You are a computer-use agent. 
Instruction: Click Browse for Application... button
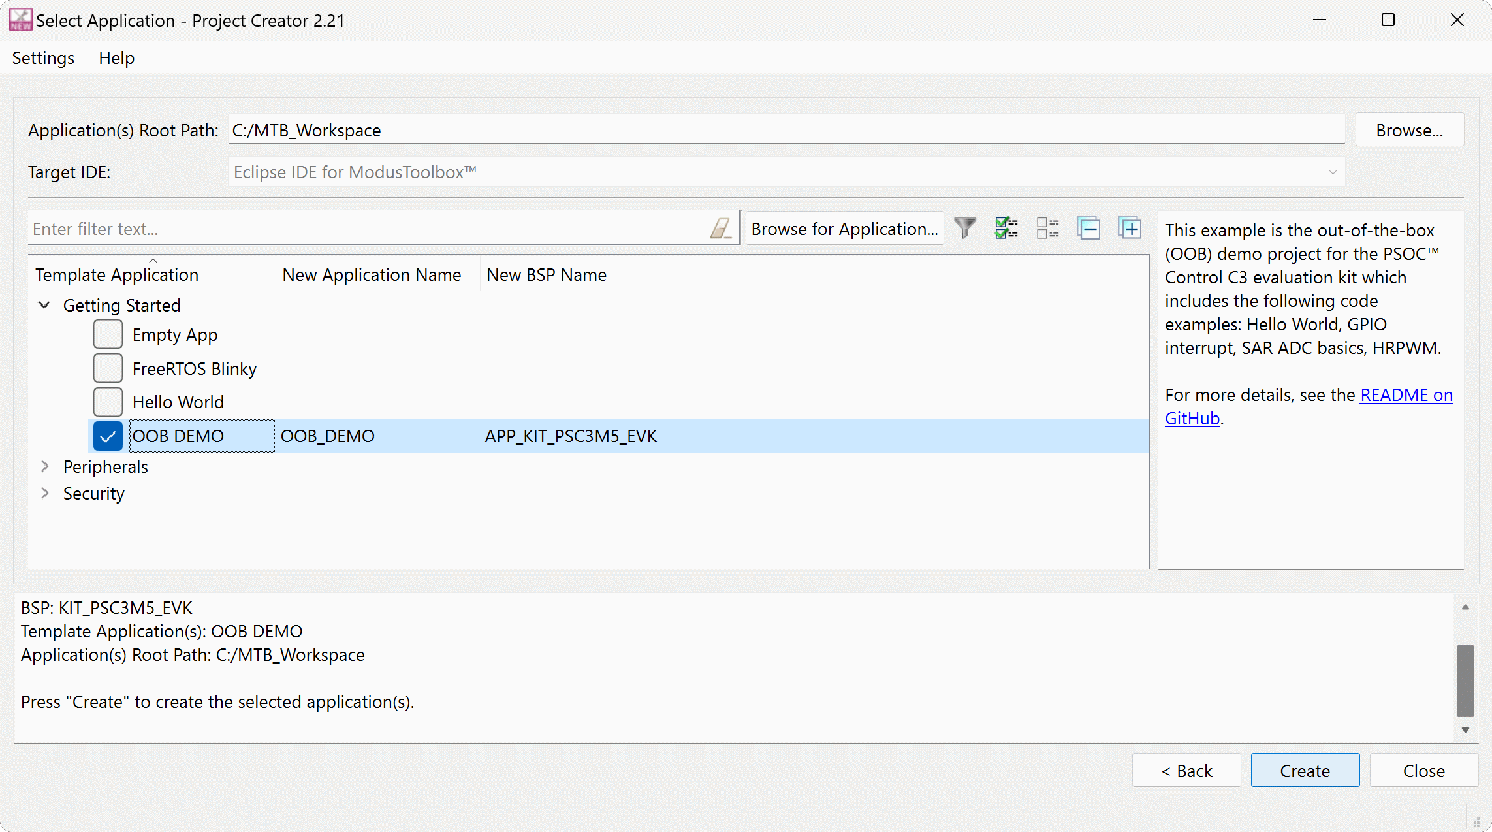tap(844, 229)
